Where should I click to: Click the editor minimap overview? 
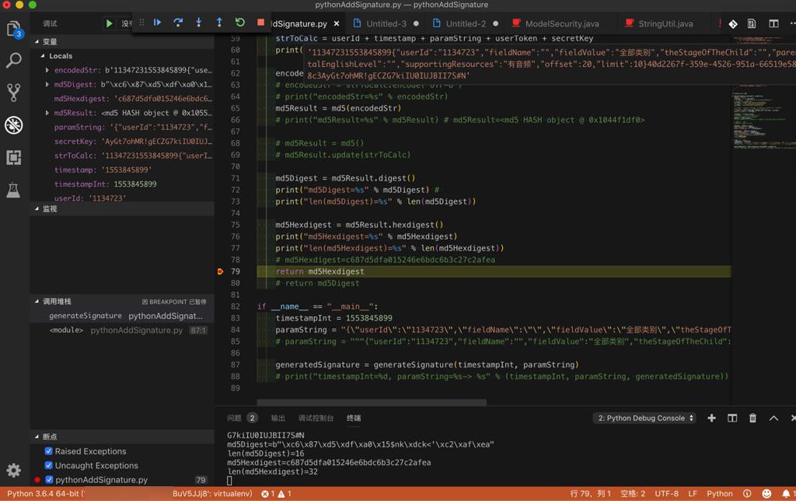point(758,117)
